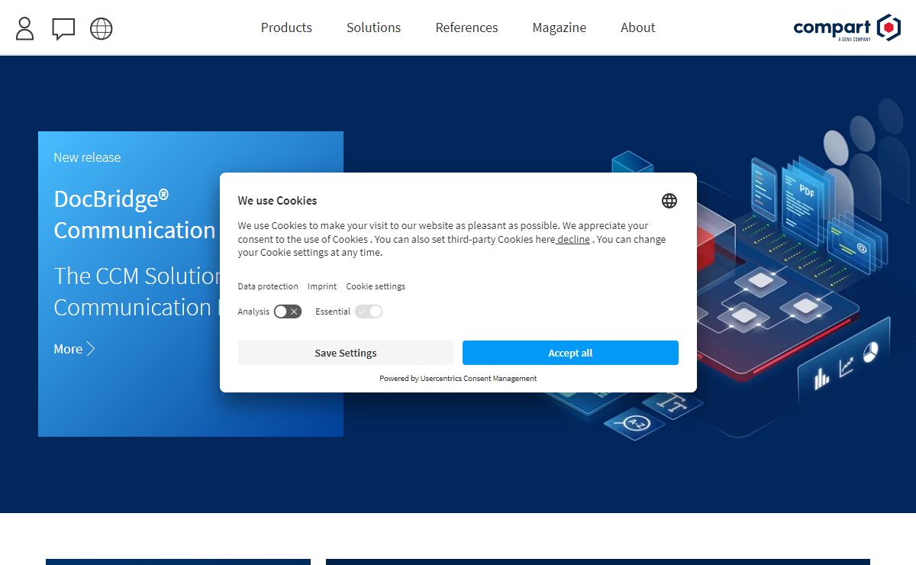Open the Magazine menu
Viewport: 916px width, 565px height.
(x=560, y=27)
